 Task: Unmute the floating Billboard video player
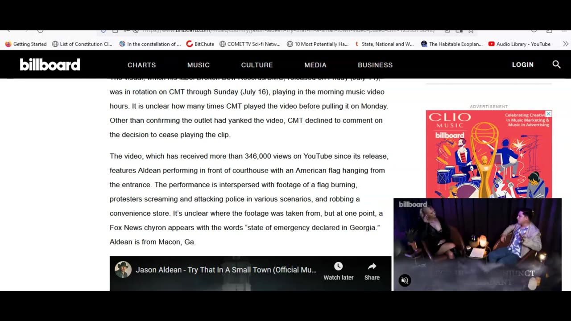click(405, 280)
